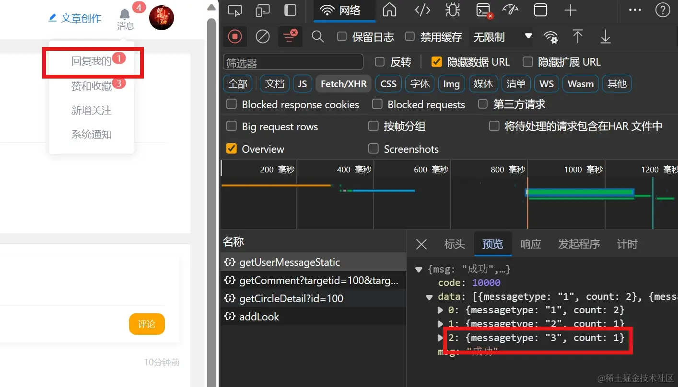Enable the 禁用缓存 checkbox
Viewport: 678px width, 387px height.
pyautogui.click(x=410, y=37)
